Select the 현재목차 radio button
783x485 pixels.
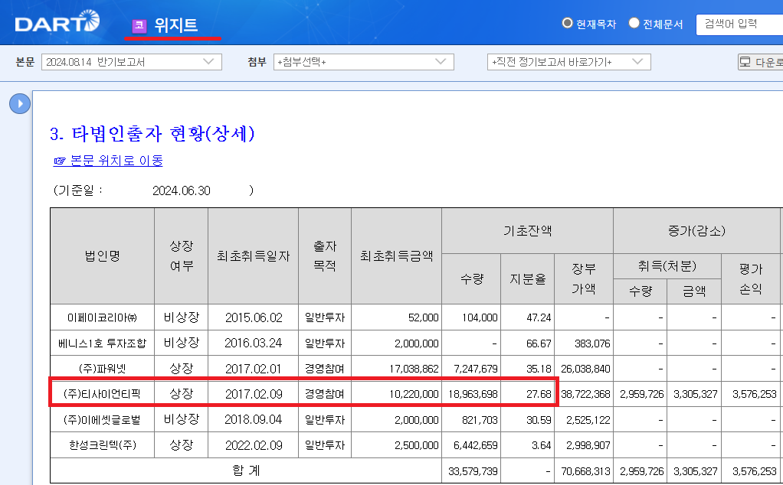(567, 23)
